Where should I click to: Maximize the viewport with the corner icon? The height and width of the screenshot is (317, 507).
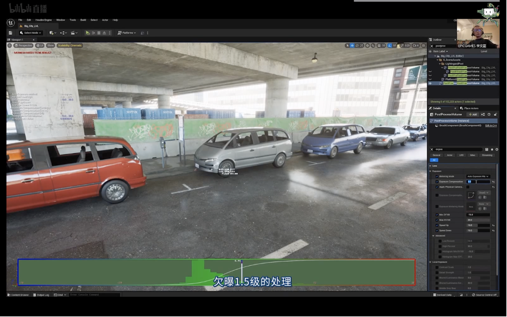[x=424, y=46]
